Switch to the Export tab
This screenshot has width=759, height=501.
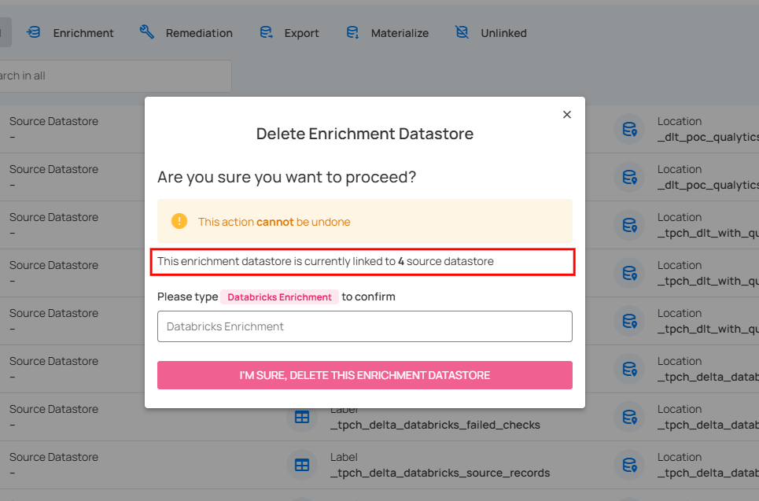[x=289, y=33]
